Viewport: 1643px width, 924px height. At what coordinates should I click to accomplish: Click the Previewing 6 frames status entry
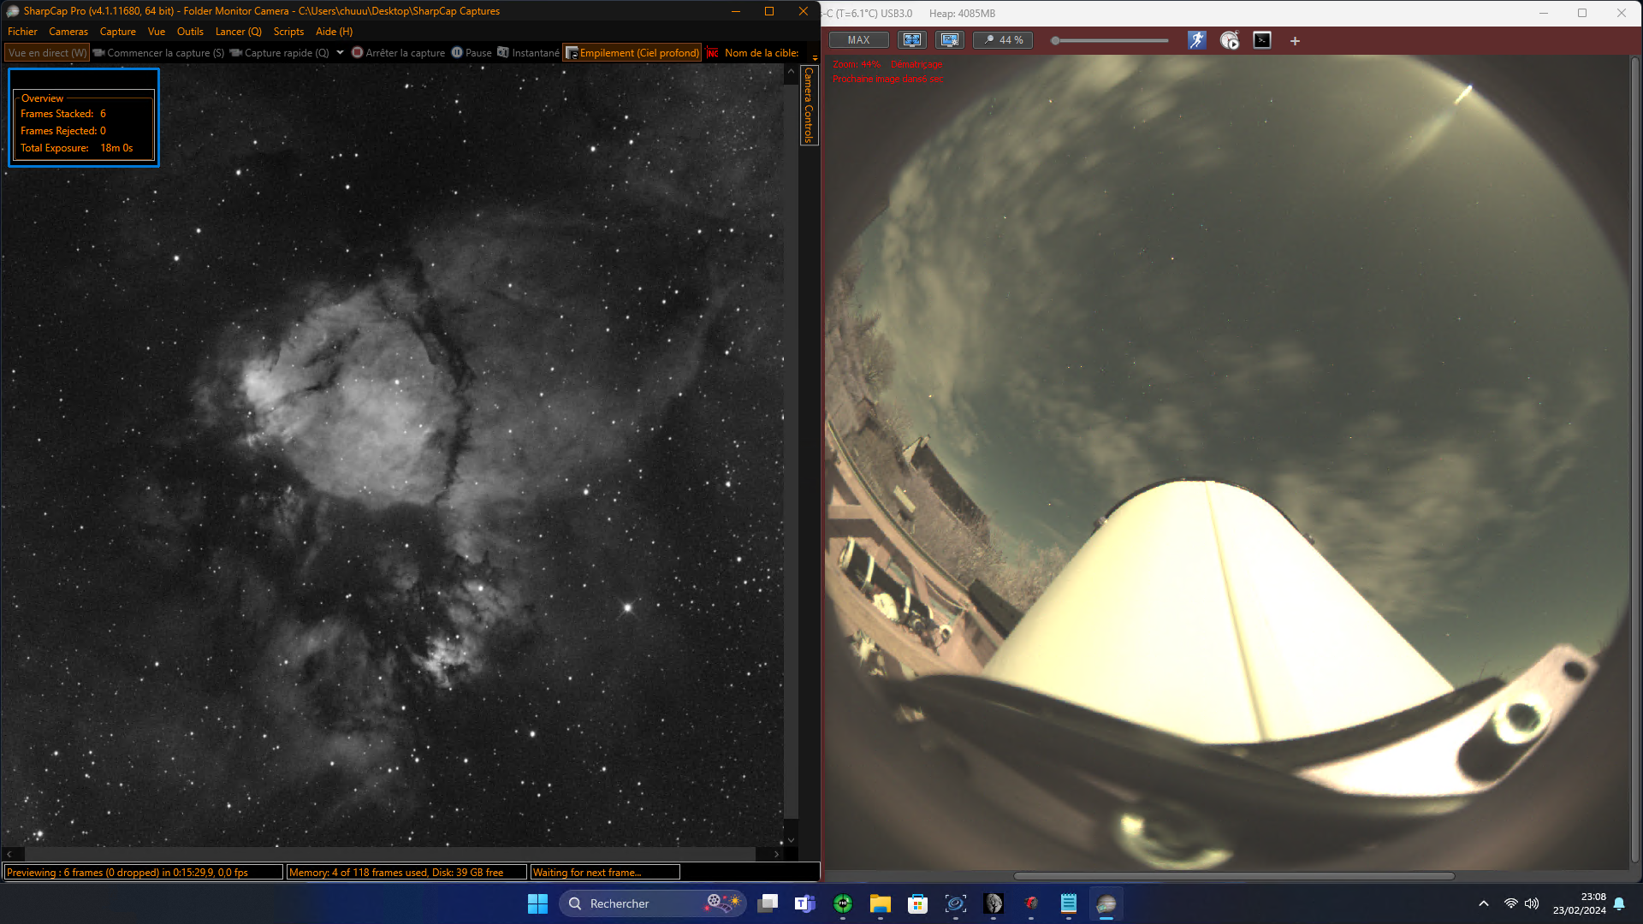[x=144, y=873]
